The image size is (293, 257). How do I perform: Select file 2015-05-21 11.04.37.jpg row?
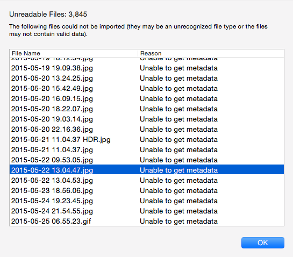(147, 149)
